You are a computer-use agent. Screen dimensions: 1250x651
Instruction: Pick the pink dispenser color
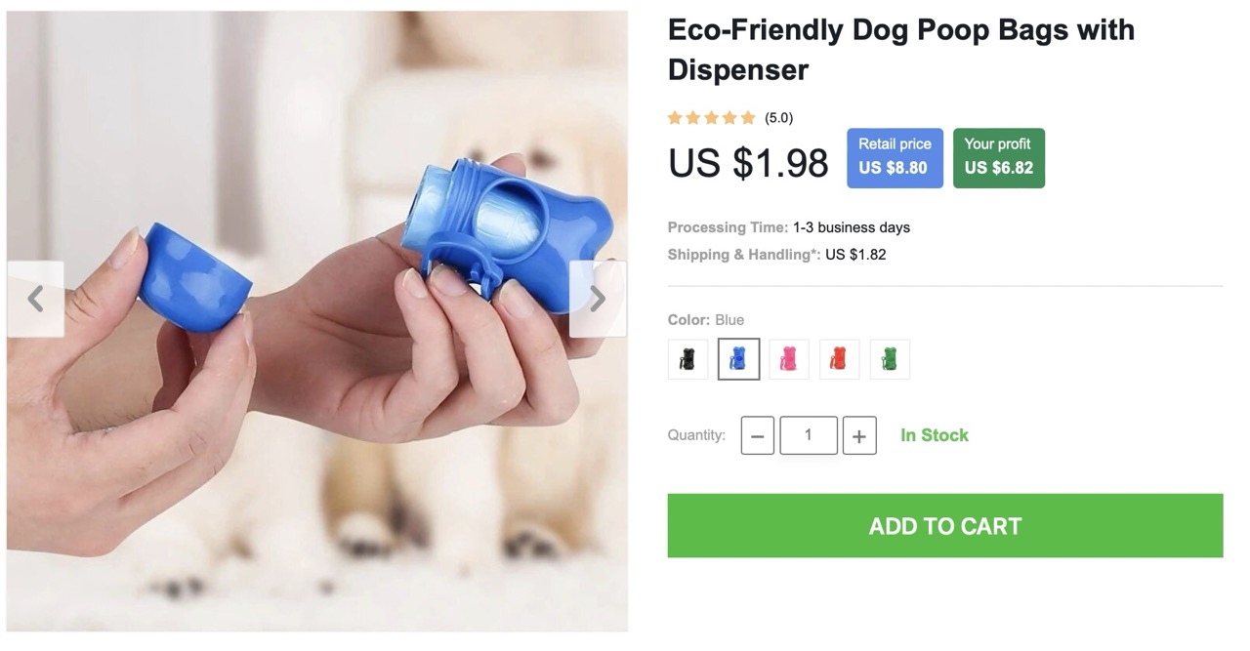click(x=789, y=359)
